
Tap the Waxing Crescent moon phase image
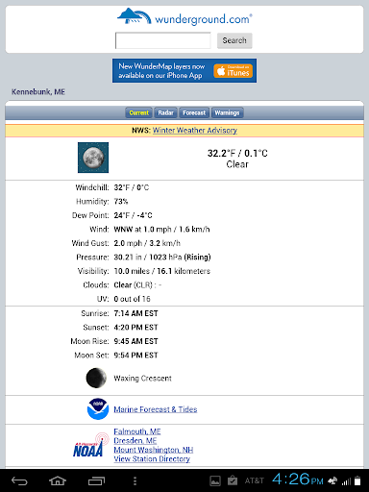[96, 378]
